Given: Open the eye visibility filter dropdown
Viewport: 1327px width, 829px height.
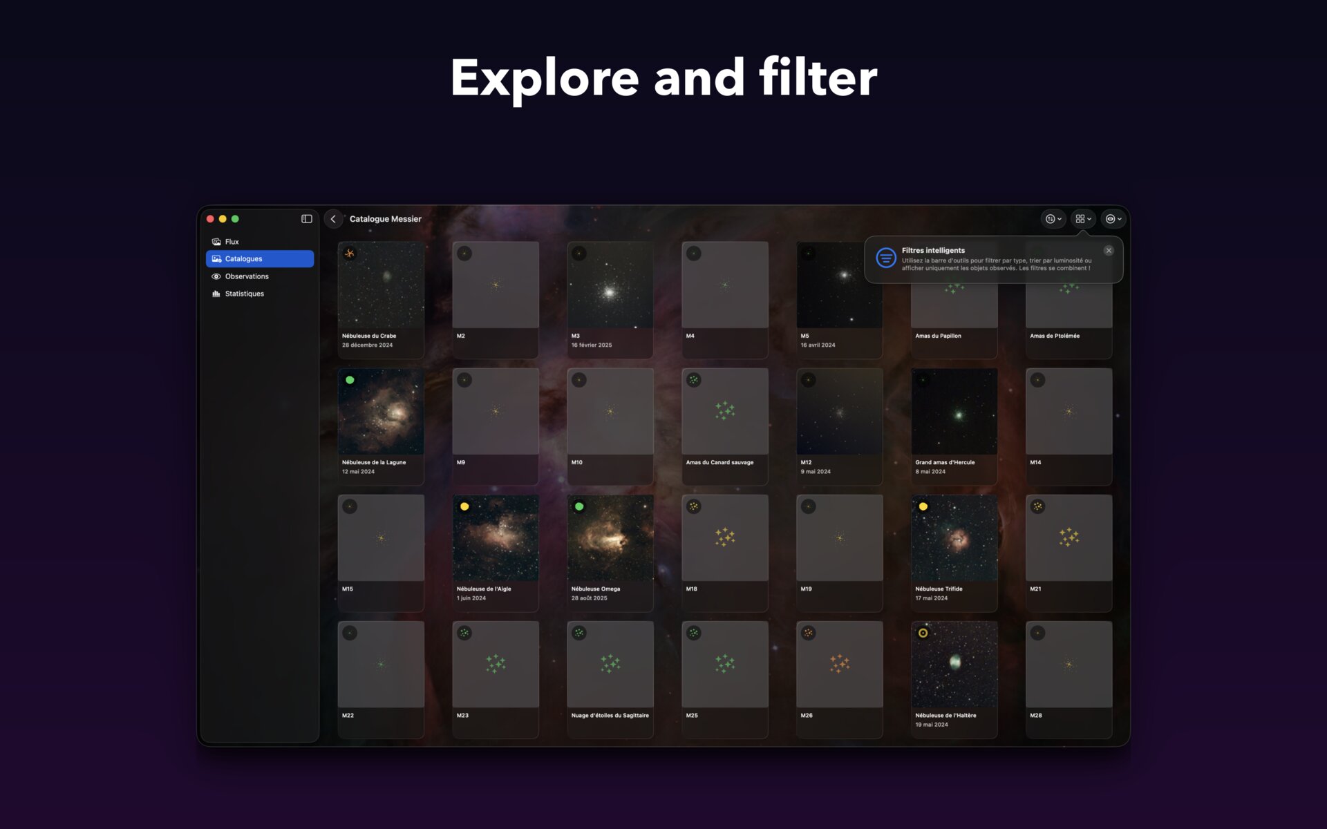Looking at the screenshot, I should tap(1113, 219).
